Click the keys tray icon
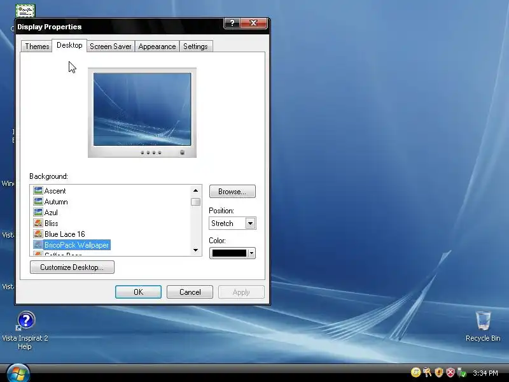The width and height of the screenshot is (509, 382). coord(427,372)
